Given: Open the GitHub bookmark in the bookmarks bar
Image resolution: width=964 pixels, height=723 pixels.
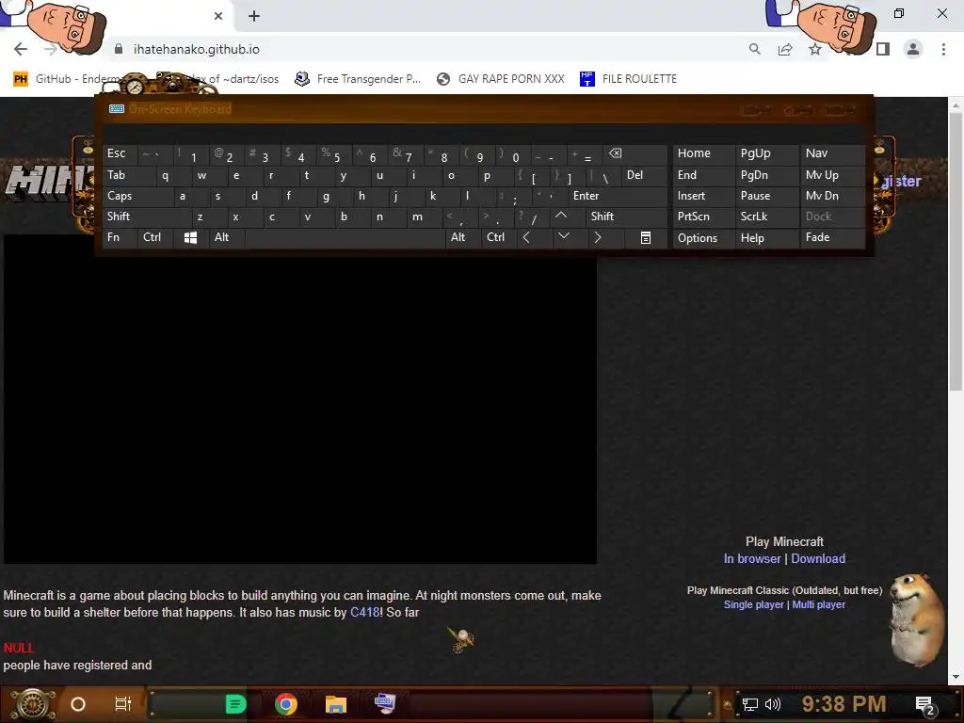Looking at the screenshot, I should click(69, 79).
